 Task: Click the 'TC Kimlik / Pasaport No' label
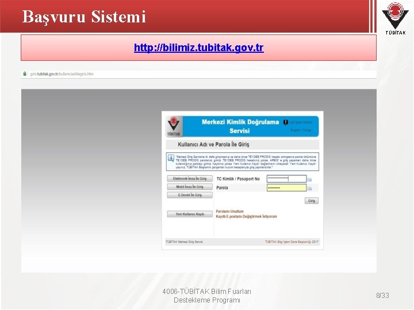[x=238, y=179]
